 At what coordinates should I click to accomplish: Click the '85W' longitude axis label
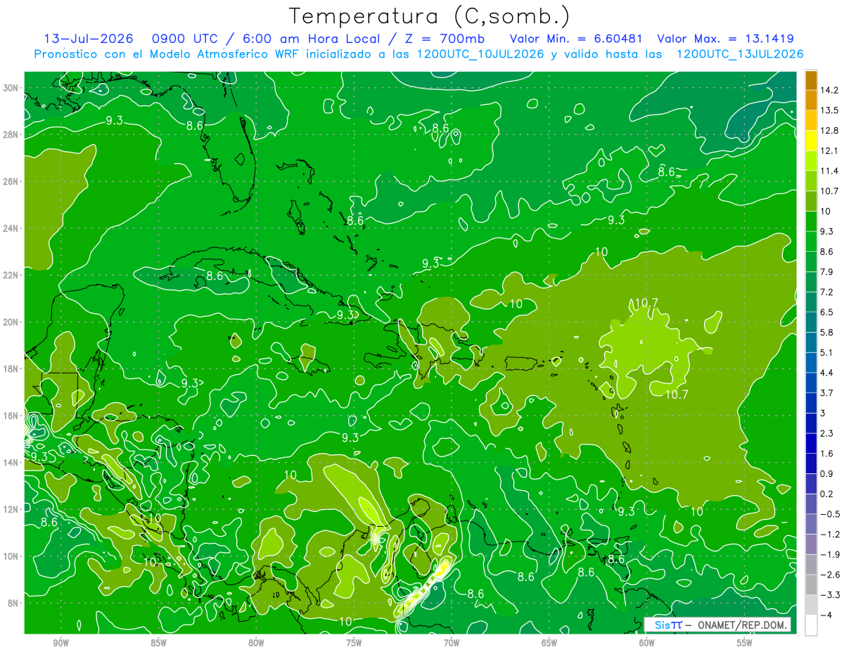coord(158,643)
